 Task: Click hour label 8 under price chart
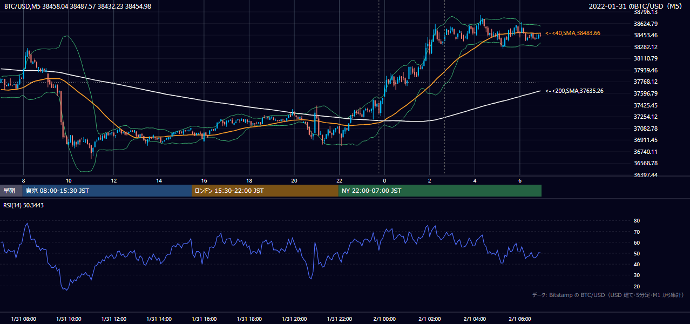(x=24, y=181)
